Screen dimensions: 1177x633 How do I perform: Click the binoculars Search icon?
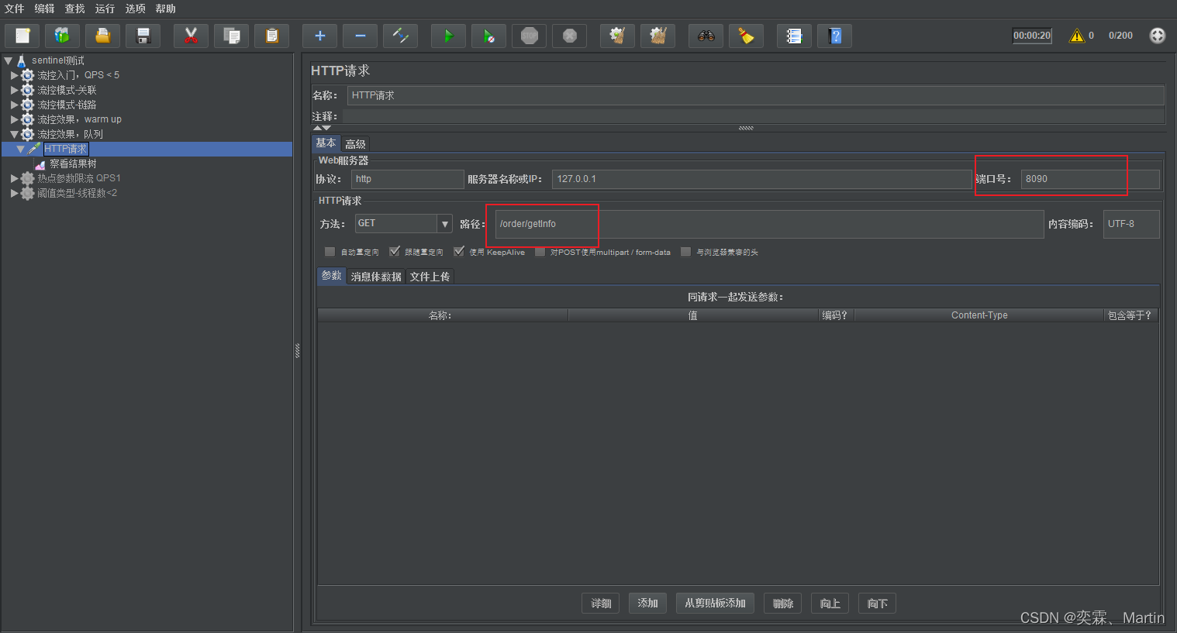click(706, 36)
